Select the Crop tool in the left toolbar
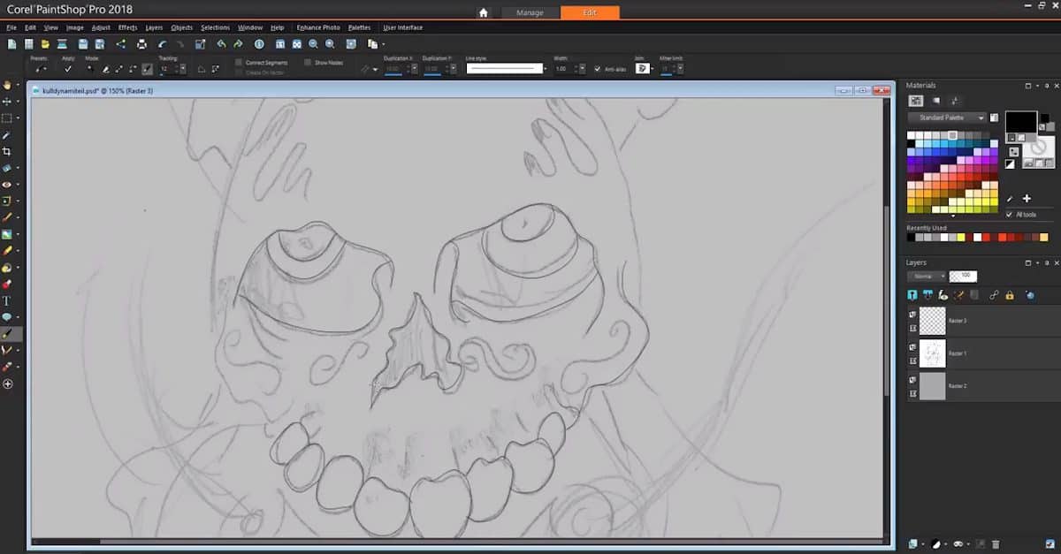 tap(7, 151)
